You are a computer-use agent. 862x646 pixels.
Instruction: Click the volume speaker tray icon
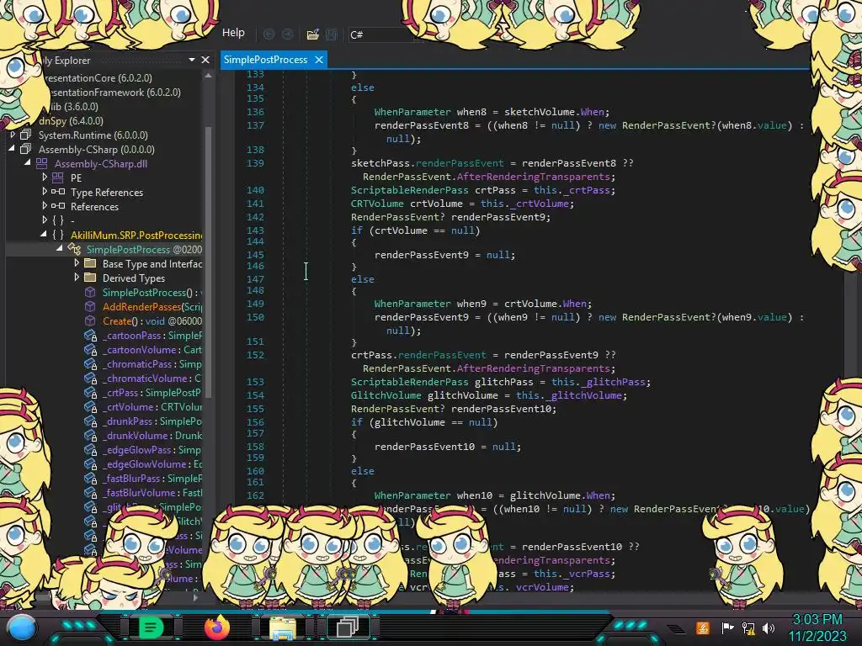coord(768,627)
